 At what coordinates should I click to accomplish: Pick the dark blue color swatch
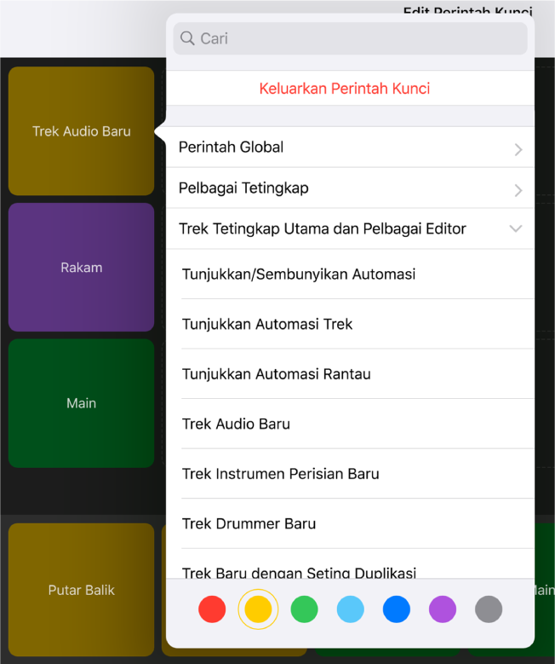pyautogui.click(x=397, y=609)
